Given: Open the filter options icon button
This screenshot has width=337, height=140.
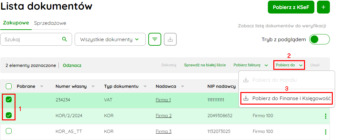Looking at the screenshot, I should 155,39.
